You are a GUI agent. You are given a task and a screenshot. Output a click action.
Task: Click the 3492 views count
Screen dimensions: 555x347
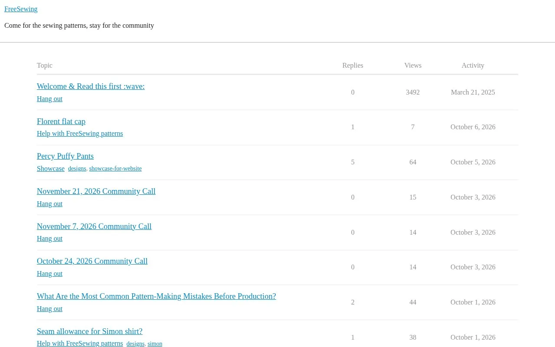[x=413, y=92]
